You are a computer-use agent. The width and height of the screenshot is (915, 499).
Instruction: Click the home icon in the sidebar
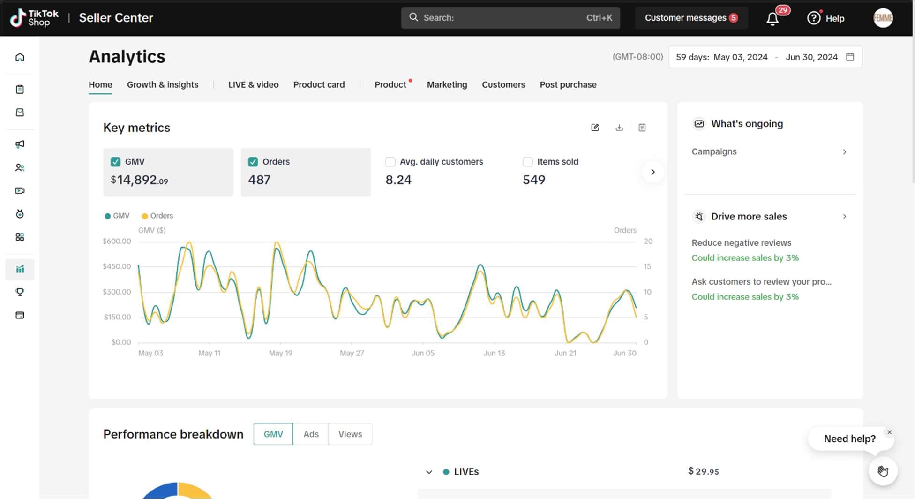20,57
